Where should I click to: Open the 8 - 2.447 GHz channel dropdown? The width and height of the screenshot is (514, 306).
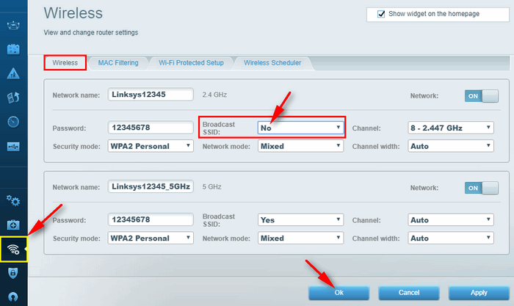(x=450, y=128)
